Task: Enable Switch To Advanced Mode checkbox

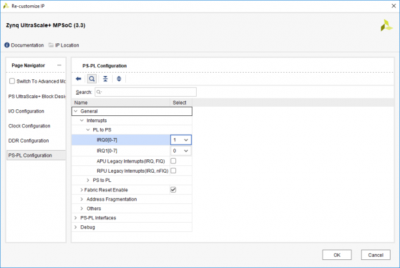Action: [11, 81]
